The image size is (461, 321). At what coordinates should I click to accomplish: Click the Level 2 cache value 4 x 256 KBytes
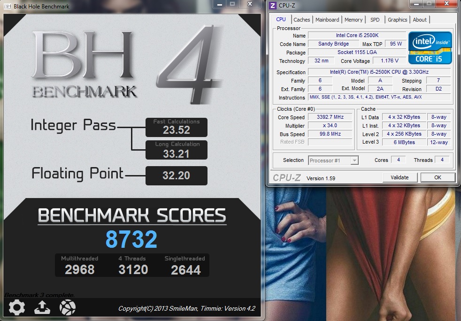pos(404,134)
